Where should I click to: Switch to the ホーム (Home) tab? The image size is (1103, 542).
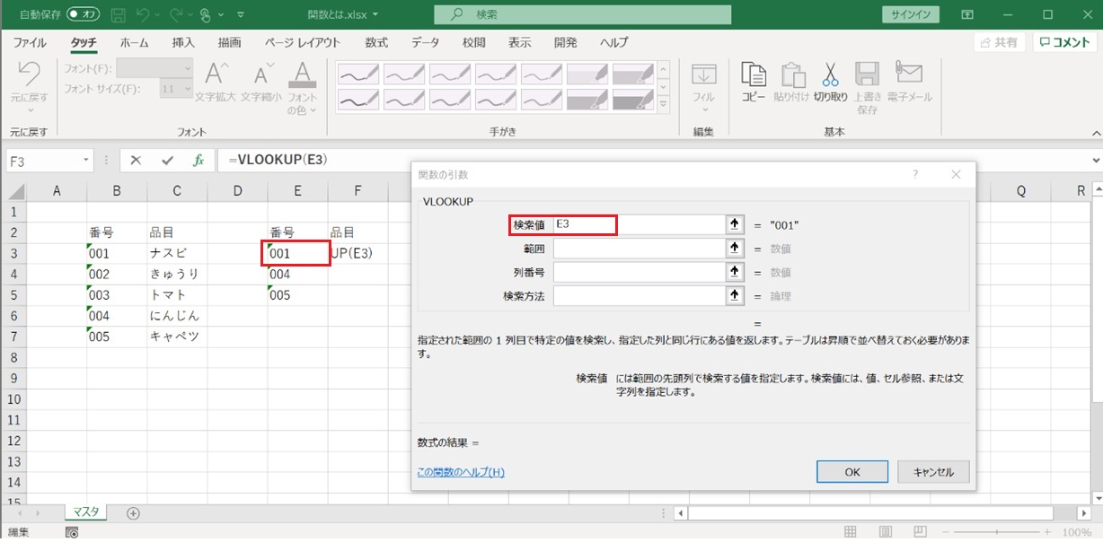point(134,42)
